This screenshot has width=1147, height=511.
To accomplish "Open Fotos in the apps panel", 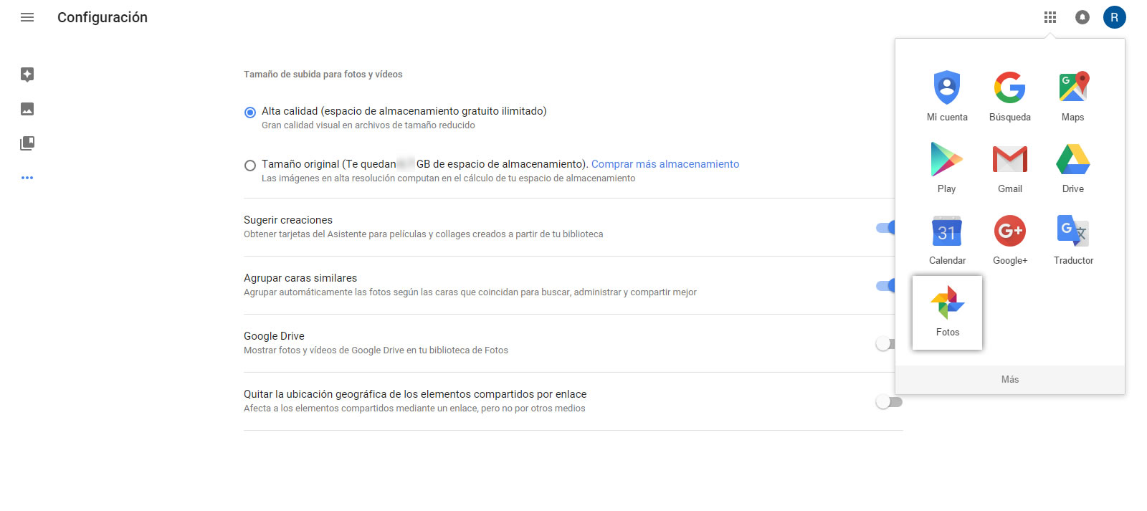I will [x=947, y=312].
